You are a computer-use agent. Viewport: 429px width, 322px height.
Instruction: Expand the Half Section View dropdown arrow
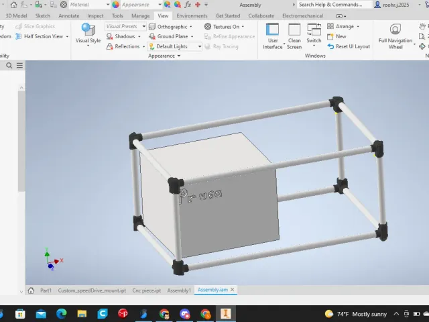coord(67,36)
